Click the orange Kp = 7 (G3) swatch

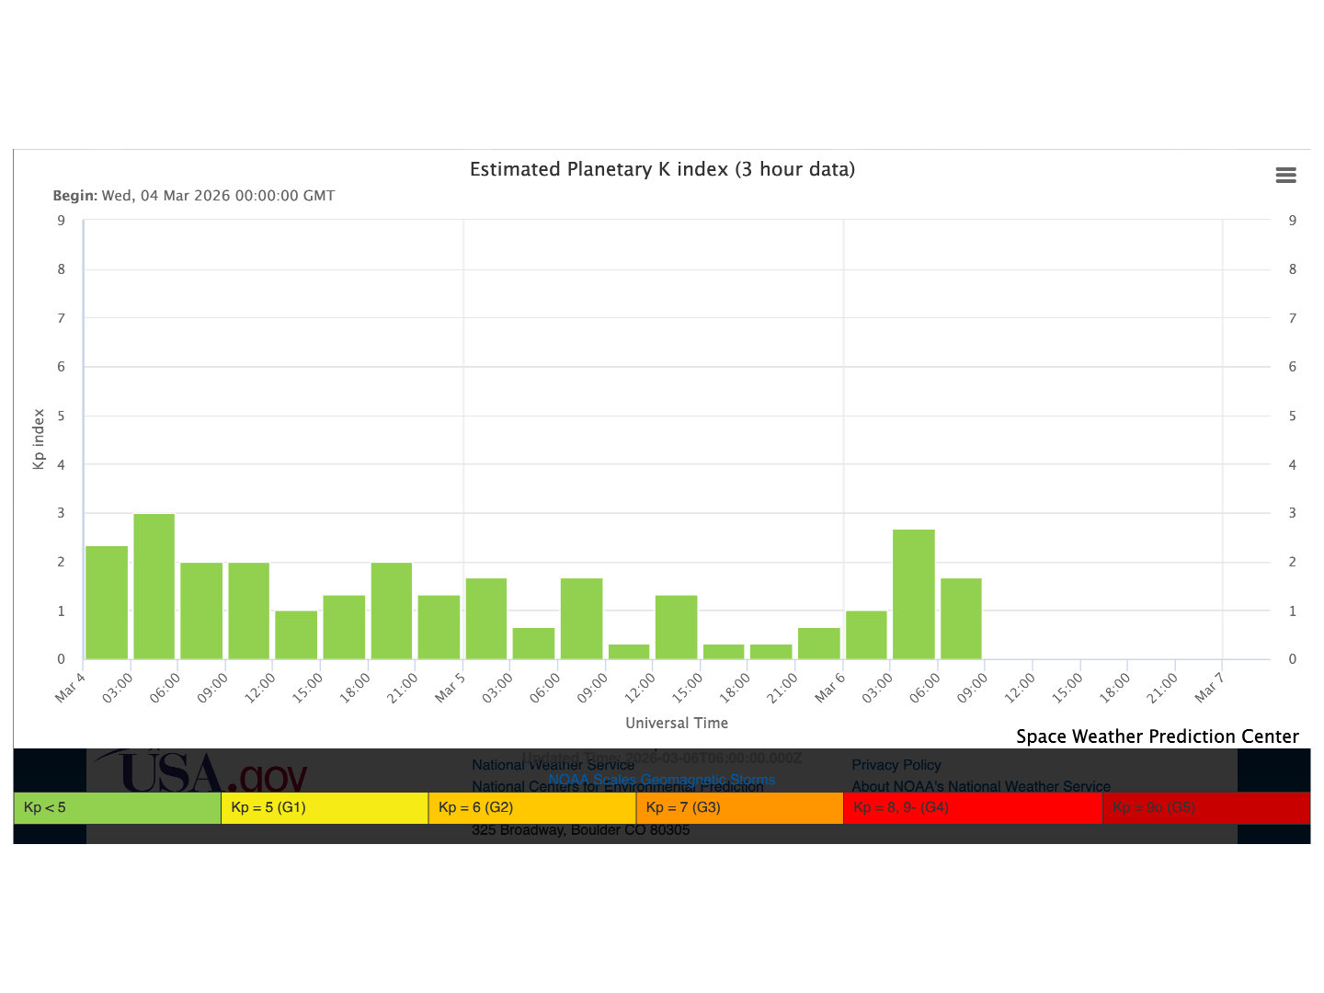coord(739,808)
